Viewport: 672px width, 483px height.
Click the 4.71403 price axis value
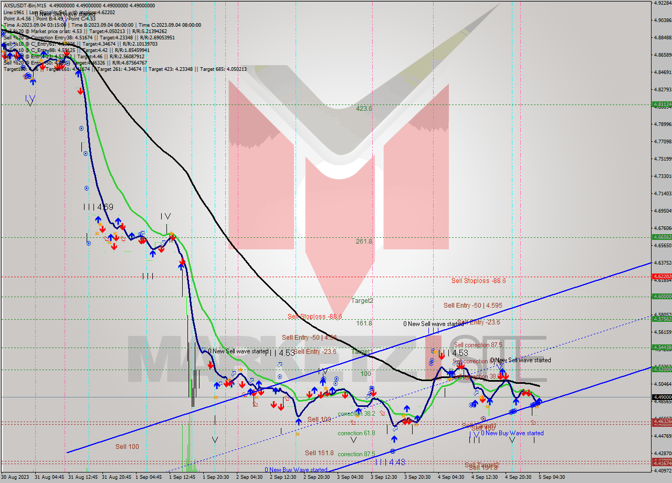coord(663,194)
